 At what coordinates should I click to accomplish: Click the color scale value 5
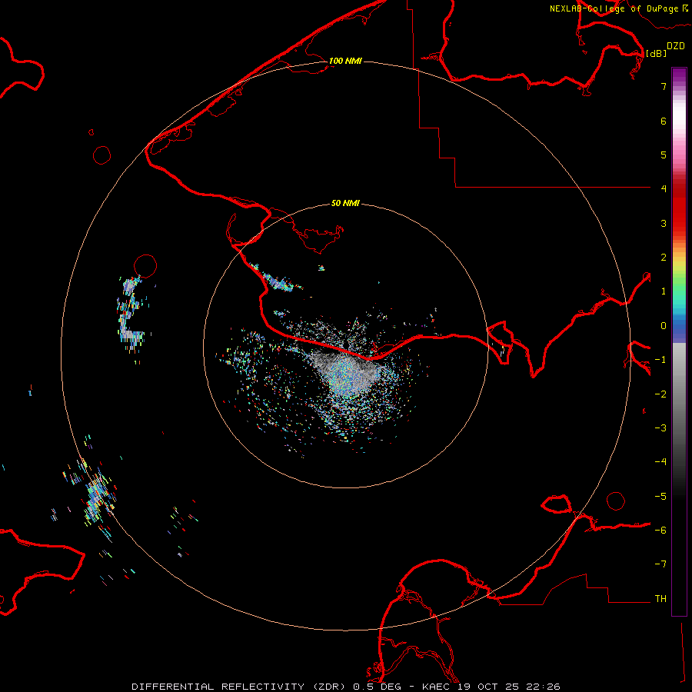(664, 155)
